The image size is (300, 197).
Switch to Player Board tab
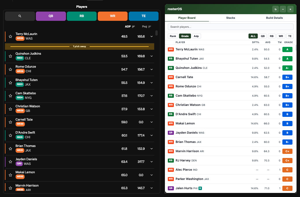[x=187, y=18]
